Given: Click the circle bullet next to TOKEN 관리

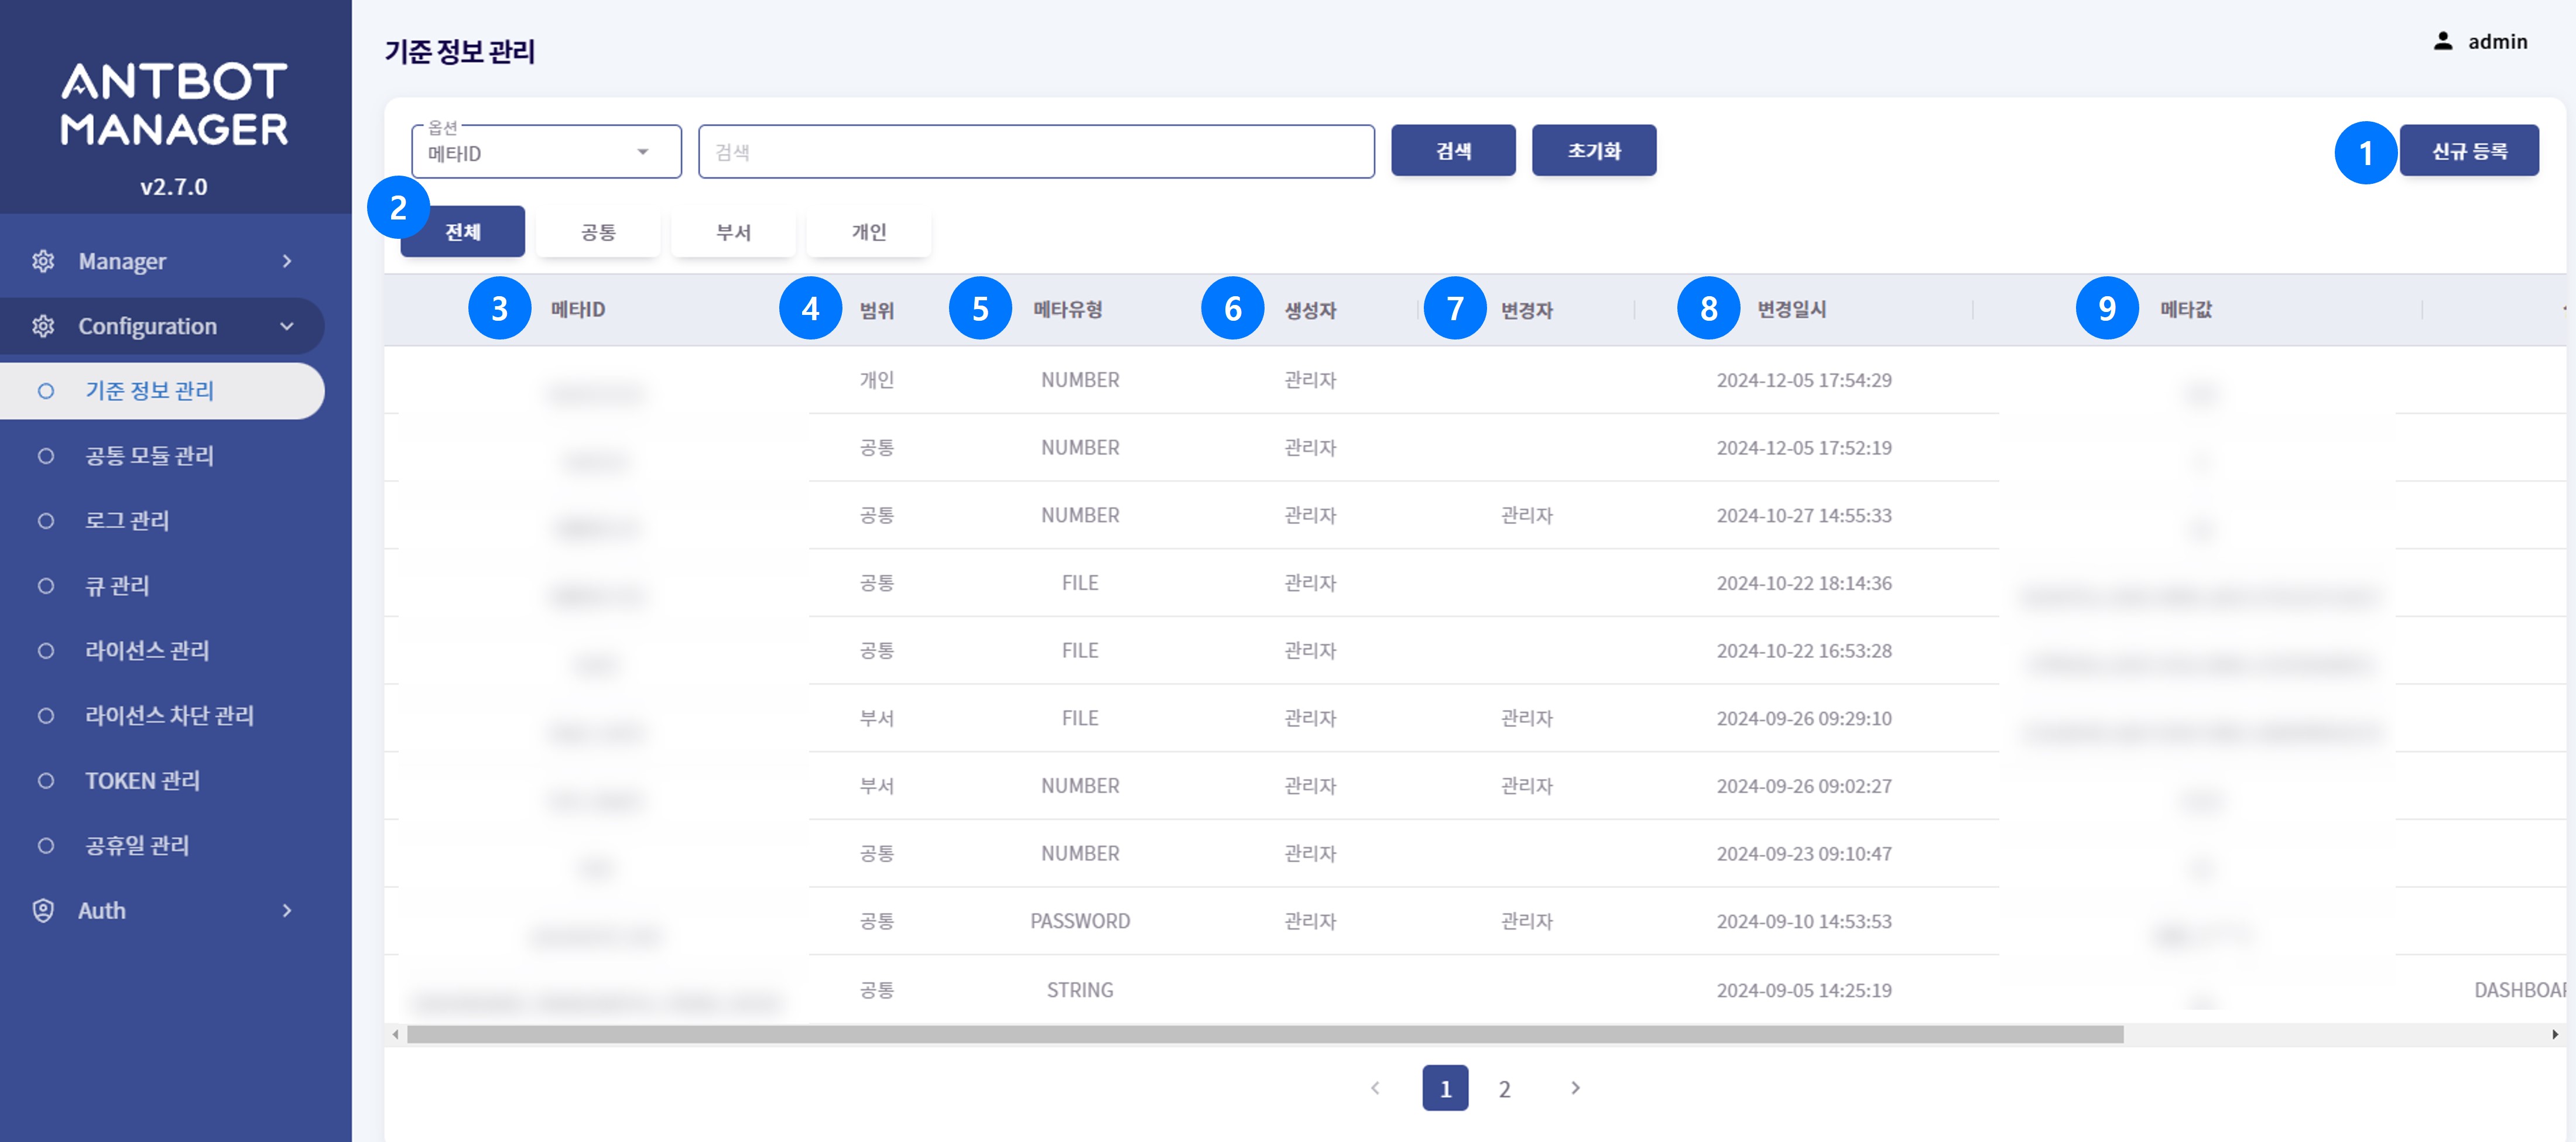Looking at the screenshot, I should 45,781.
